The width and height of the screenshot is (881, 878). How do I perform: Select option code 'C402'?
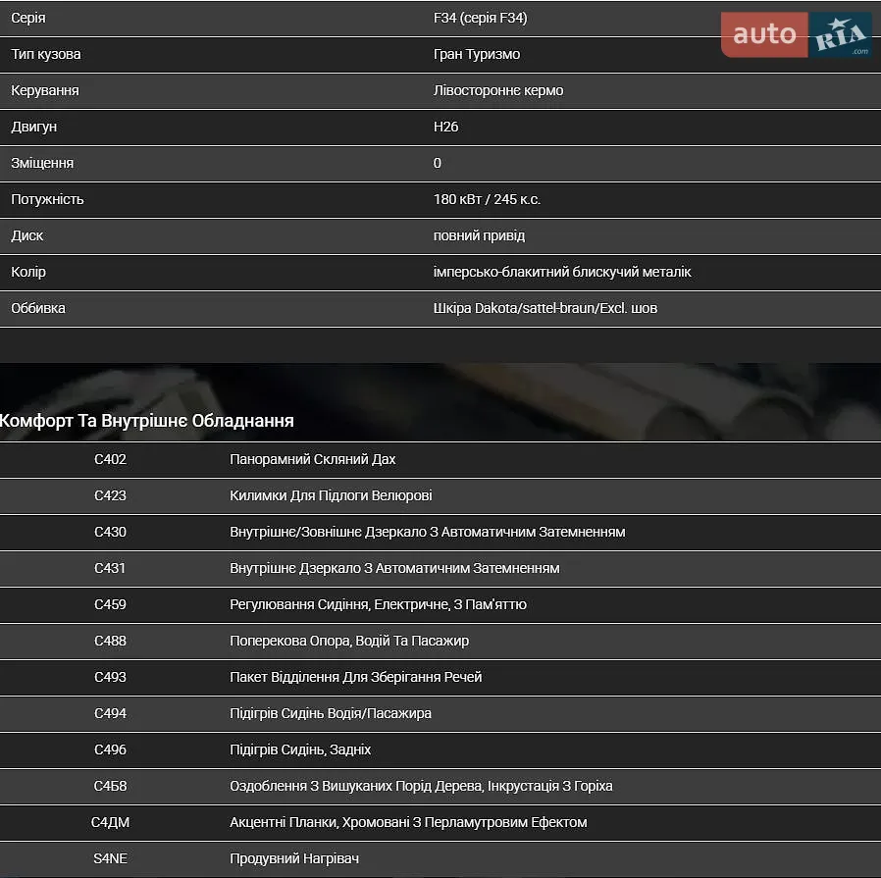tap(110, 459)
